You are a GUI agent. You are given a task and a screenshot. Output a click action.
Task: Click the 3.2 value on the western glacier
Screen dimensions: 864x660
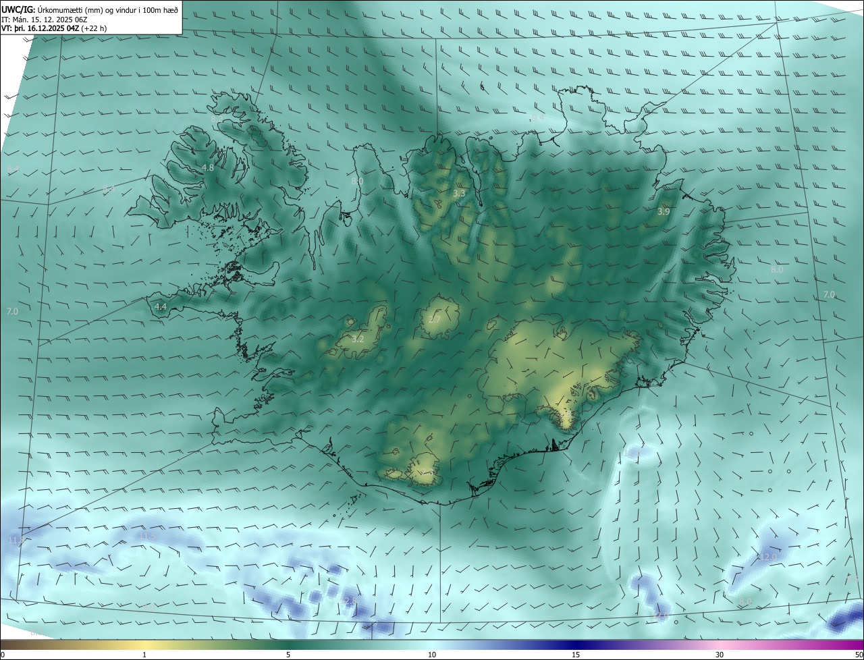tap(358, 339)
